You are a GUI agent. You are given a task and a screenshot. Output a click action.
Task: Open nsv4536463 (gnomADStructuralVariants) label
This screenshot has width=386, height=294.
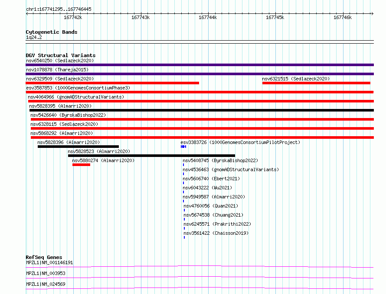pos(231,169)
